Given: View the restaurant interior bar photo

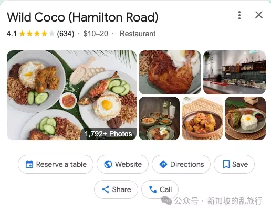Looking at the screenshot, I should (234, 72).
